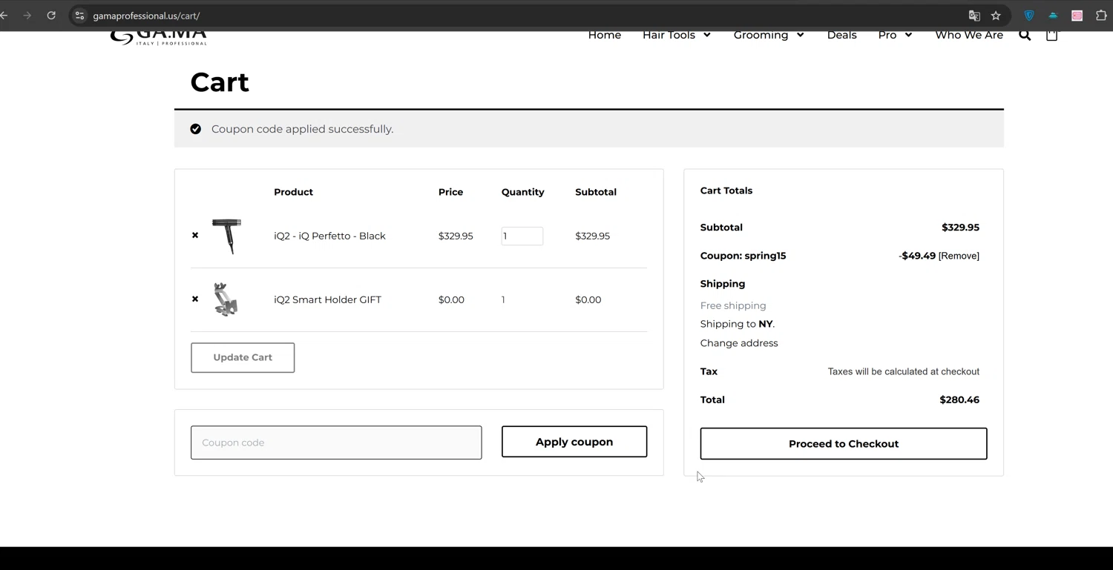Click the Free shipping text
The width and height of the screenshot is (1113, 570).
[733, 305]
